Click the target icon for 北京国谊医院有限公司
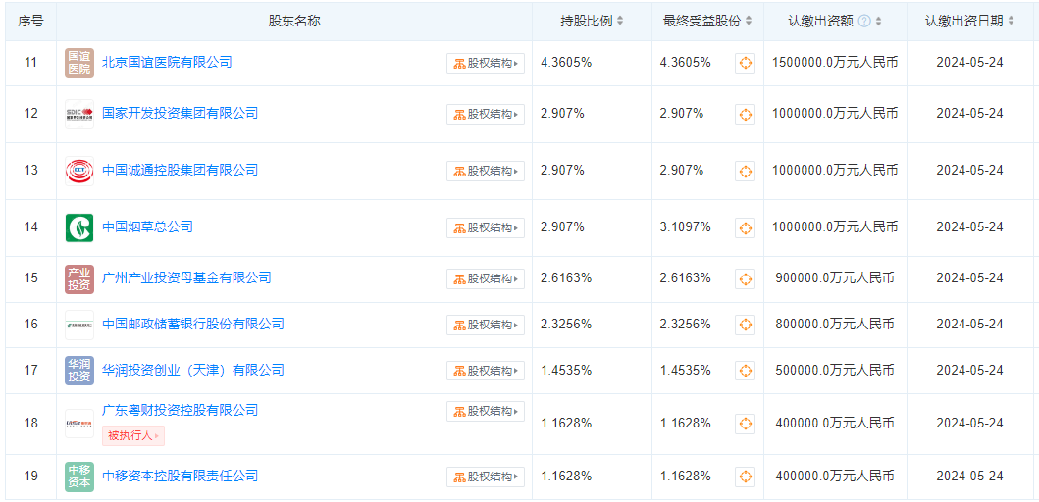Image resolution: width=1039 pixels, height=502 pixels. [x=745, y=63]
